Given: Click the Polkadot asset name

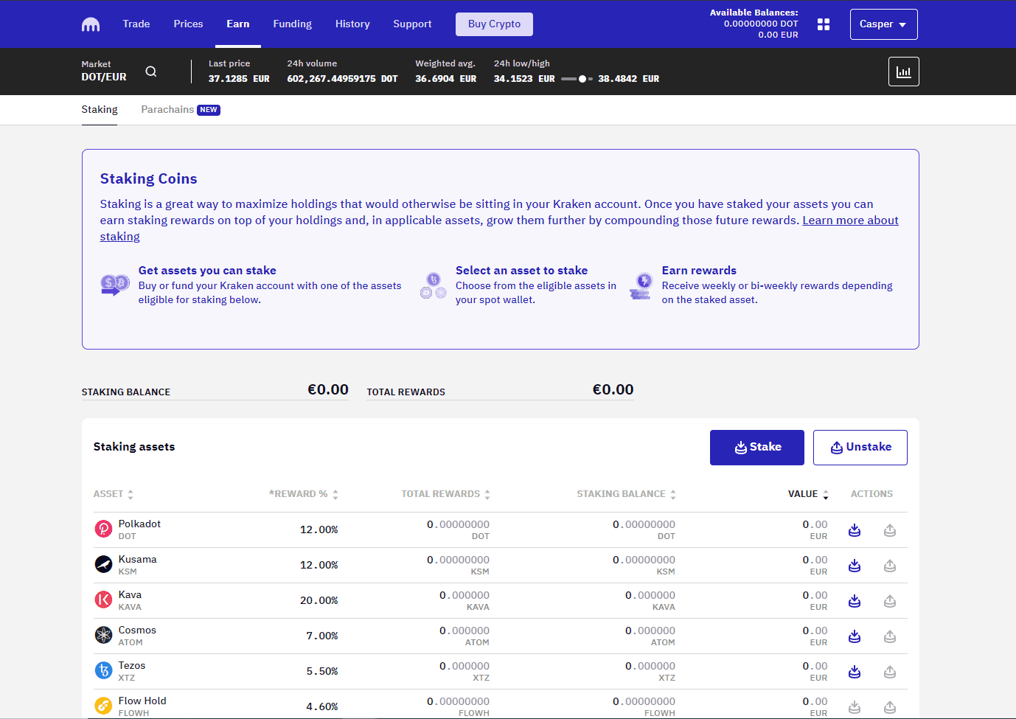Looking at the screenshot, I should point(139,524).
